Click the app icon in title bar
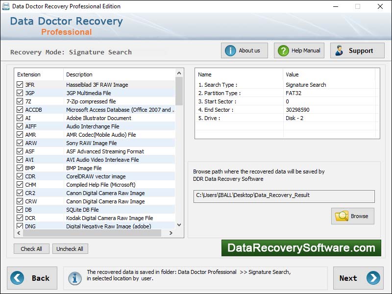Screen dimensions: 392x294 coord(6,6)
